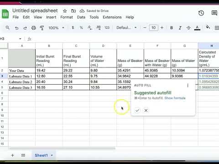This screenshot has height=164, width=219.
Task: Open the zoom 100% dropdown
Action: pos(57,28)
